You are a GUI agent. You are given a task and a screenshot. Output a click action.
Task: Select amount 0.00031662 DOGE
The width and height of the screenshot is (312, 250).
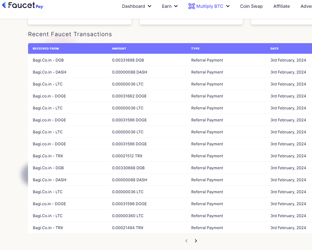coord(129,96)
